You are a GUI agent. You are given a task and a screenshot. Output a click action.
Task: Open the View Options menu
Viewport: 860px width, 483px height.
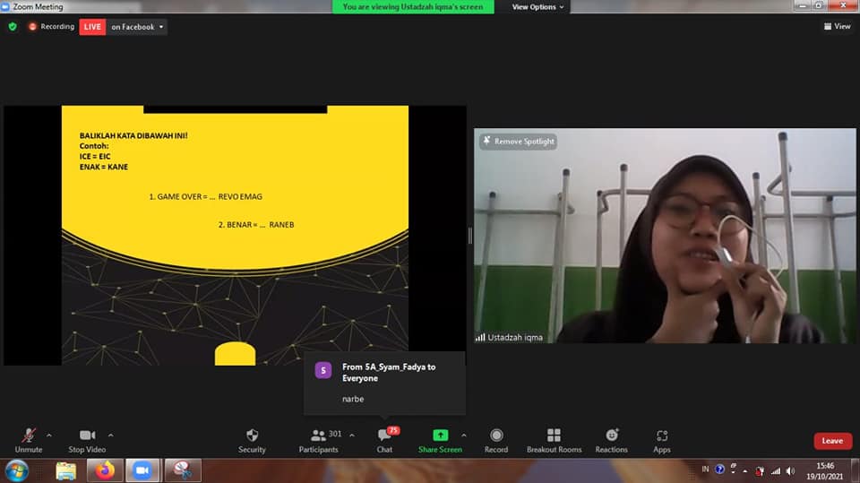point(538,7)
